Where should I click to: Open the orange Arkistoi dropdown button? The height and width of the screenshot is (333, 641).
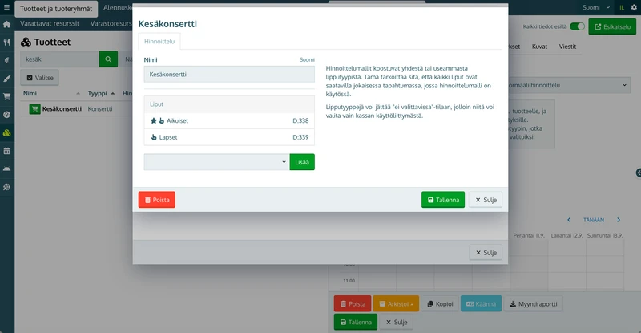[396, 304]
